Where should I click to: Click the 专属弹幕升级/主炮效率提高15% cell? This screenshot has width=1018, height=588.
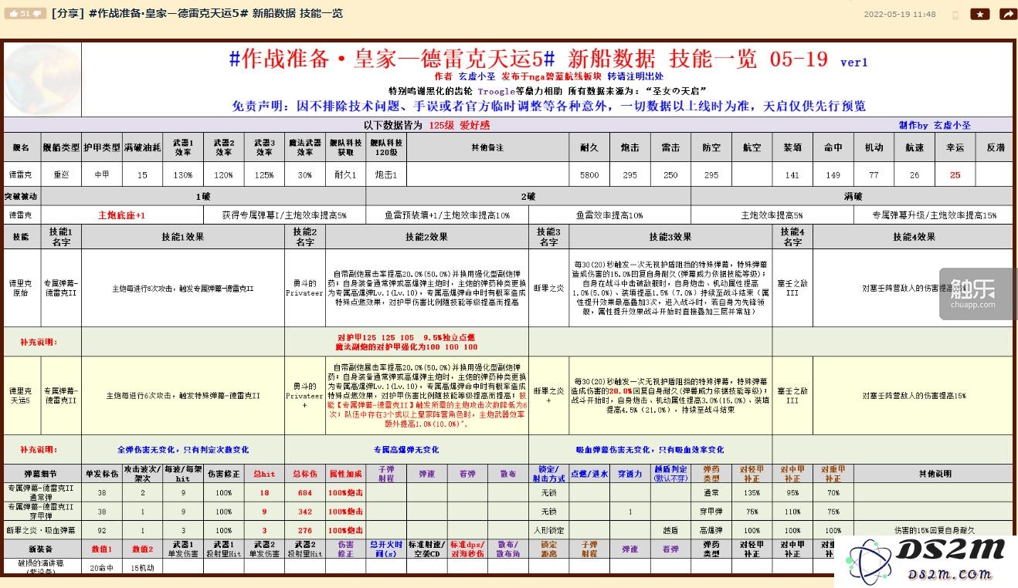(x=934, y=215)
